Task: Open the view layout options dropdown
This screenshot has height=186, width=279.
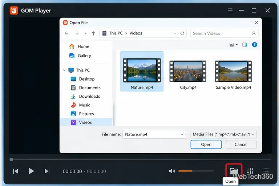Action: pyautogui.click(x=234, y=45)
